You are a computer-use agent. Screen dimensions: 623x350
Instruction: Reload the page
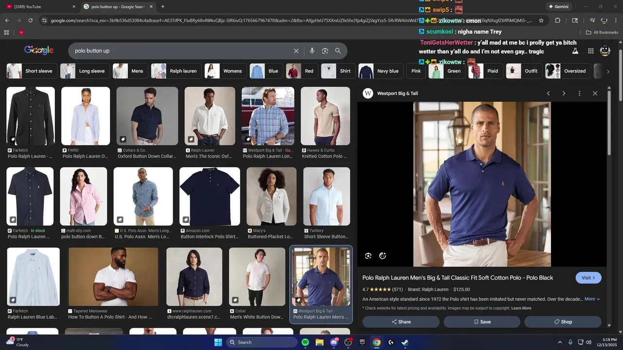tap(30, 20)
